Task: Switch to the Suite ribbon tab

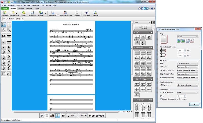Action: [x=37, y=9]
